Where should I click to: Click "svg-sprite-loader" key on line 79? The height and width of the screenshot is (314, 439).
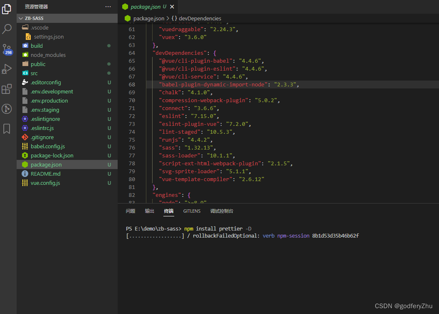pyautogui.click(x=189, y=172)
